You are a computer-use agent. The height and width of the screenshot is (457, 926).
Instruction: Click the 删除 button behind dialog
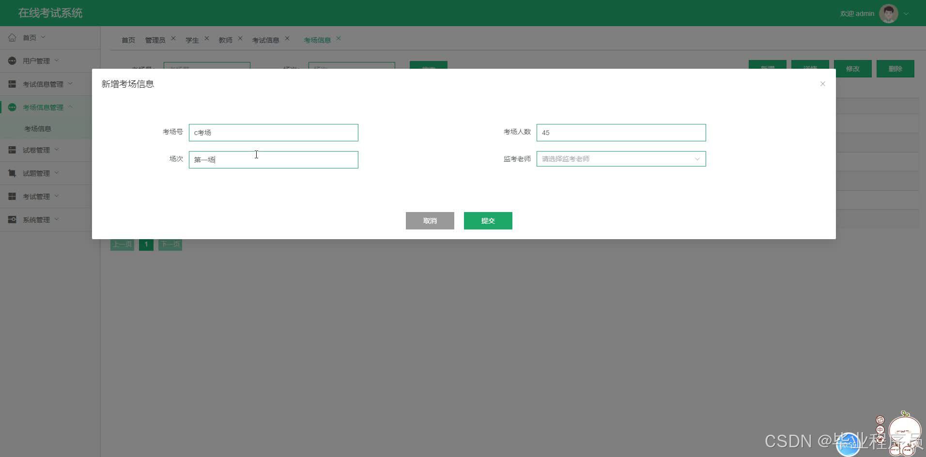point(895,69)
